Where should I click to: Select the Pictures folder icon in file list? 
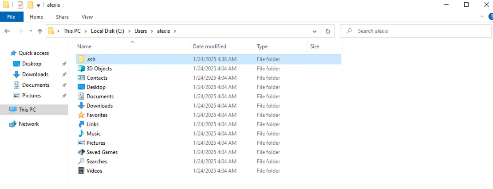[x=82, y=143]
